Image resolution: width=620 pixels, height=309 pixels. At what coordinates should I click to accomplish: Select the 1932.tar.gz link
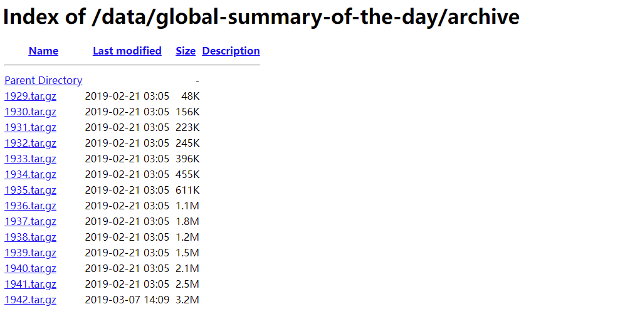pos(30,143)
